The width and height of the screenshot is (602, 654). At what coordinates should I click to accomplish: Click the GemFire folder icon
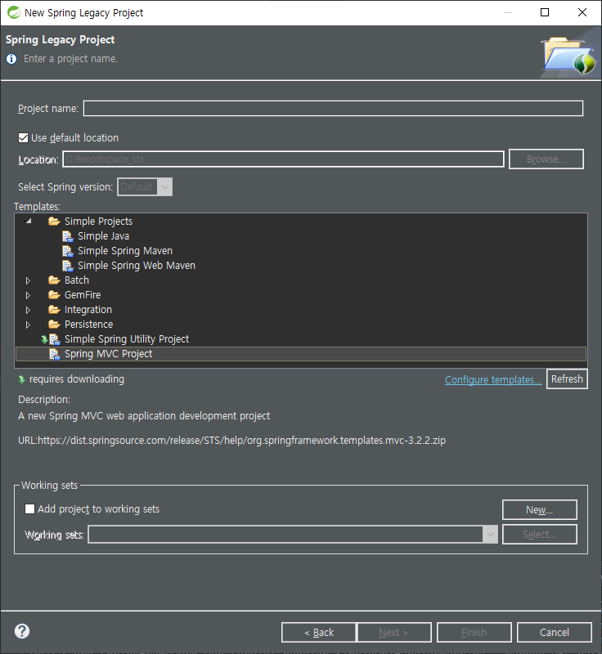click(54, 295)
